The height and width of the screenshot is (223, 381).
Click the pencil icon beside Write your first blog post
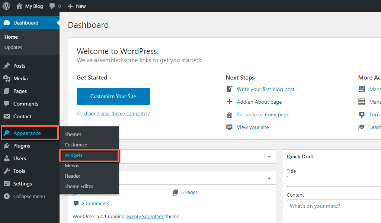point(229,89)
